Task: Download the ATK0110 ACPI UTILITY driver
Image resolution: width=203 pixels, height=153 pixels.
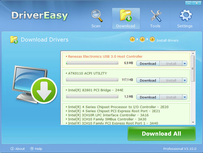Action: [x=148, y=80]
